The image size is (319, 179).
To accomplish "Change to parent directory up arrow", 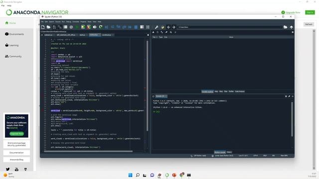I will (x=291, y=27).
